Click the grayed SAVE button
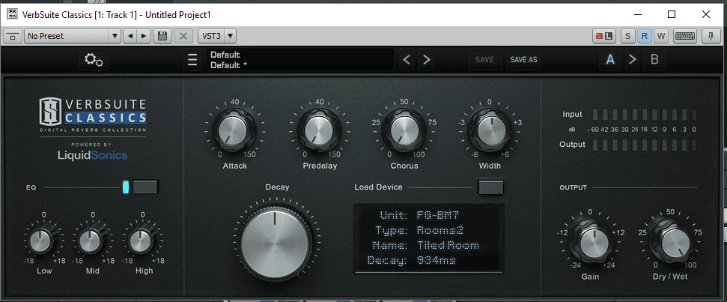 (484, 60)
